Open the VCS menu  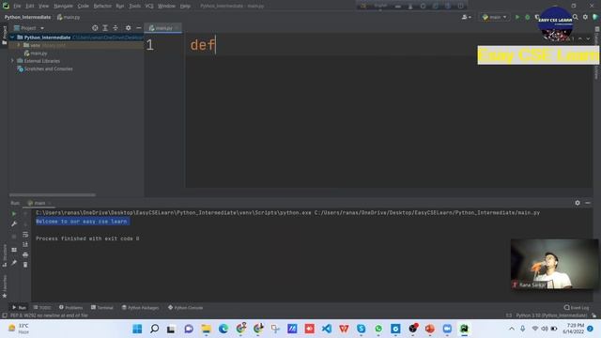[x=149, y=6]
